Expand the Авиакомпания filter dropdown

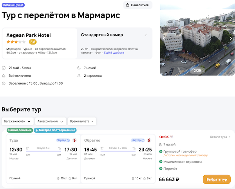point(50,121)
